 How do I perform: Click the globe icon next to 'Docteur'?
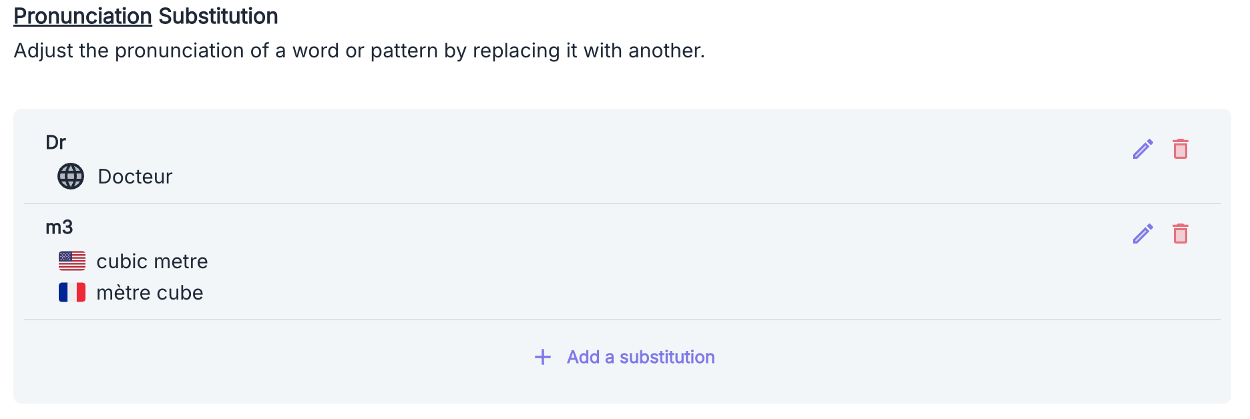(x=69, y=176)
